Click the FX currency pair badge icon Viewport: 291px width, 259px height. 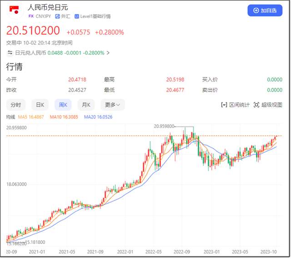pyautogui.click(x=30, y=16)
